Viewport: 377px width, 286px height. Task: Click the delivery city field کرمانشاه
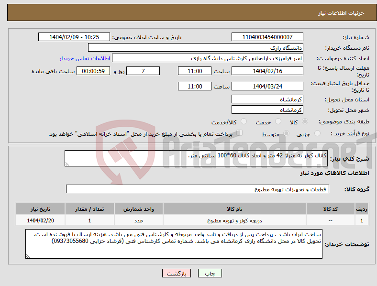(x=267, y=110)
